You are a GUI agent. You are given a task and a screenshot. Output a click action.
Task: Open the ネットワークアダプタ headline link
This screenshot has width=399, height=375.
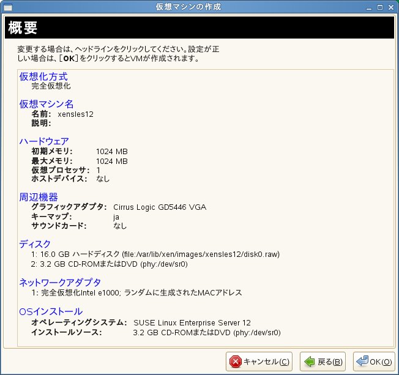point(60,283)
